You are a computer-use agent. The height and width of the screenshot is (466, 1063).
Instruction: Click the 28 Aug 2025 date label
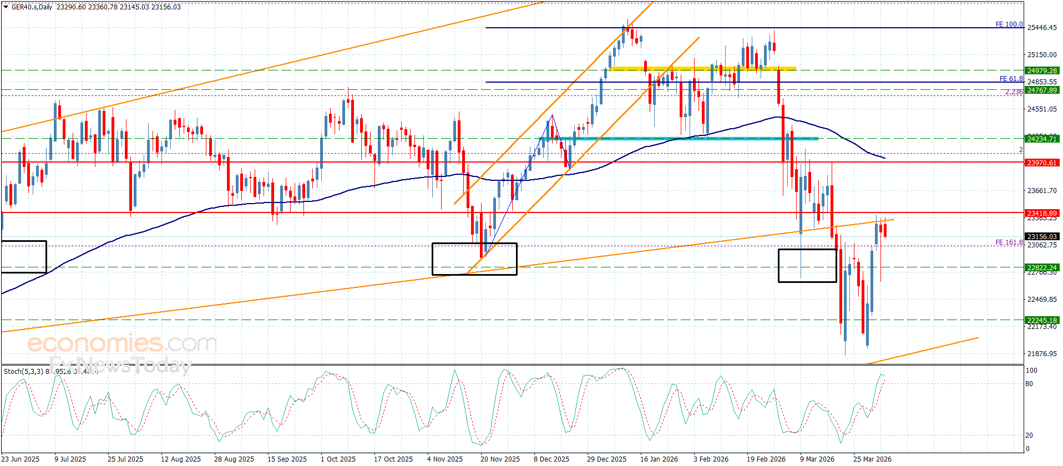point(234,459)
